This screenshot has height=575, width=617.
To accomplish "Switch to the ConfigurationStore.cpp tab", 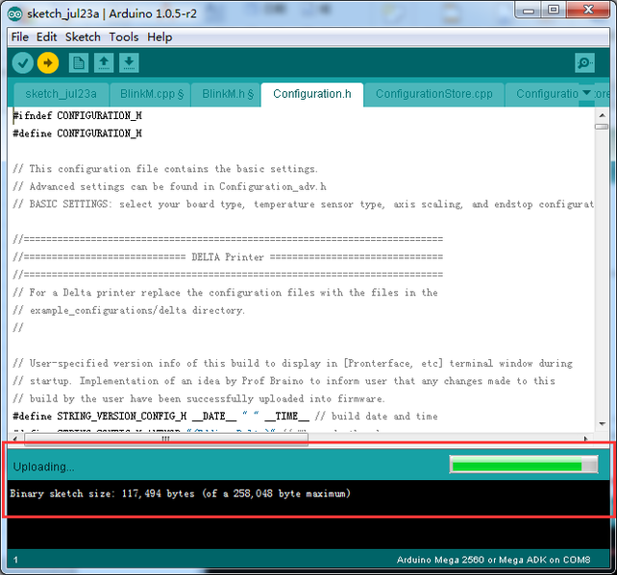I will tap(434, 94).
